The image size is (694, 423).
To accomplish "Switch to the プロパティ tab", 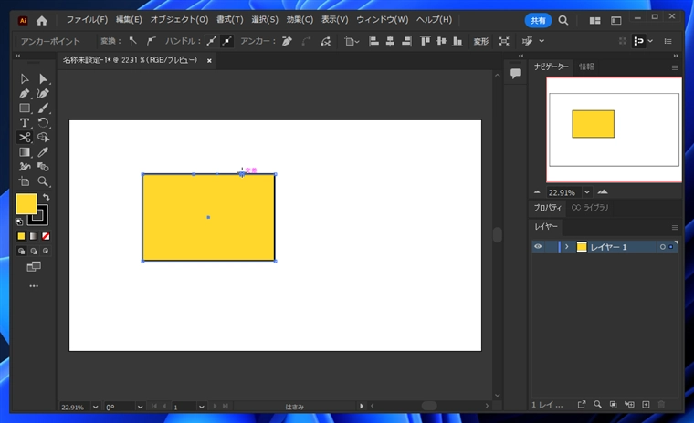I will tap(548, 207).
